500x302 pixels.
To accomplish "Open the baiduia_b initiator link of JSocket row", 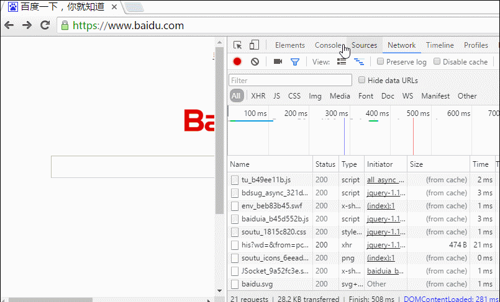I will pyautogui.click(x=385, y=271).
